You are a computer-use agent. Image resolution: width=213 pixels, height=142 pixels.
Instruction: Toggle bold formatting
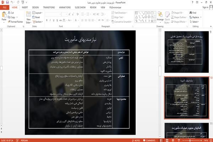47,20
